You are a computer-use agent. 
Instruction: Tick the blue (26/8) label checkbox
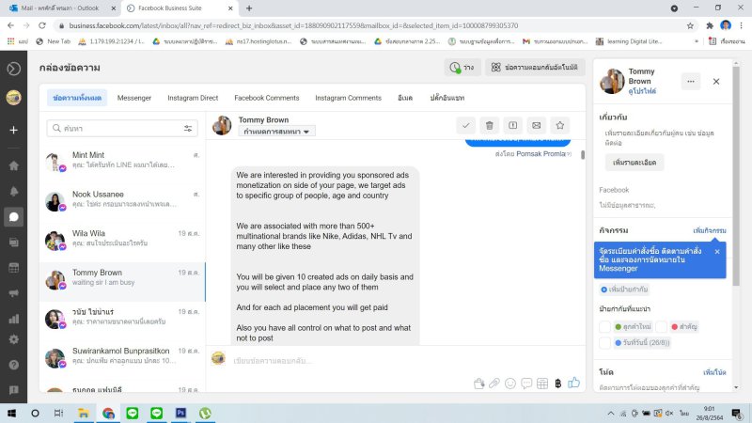[604, 342]
